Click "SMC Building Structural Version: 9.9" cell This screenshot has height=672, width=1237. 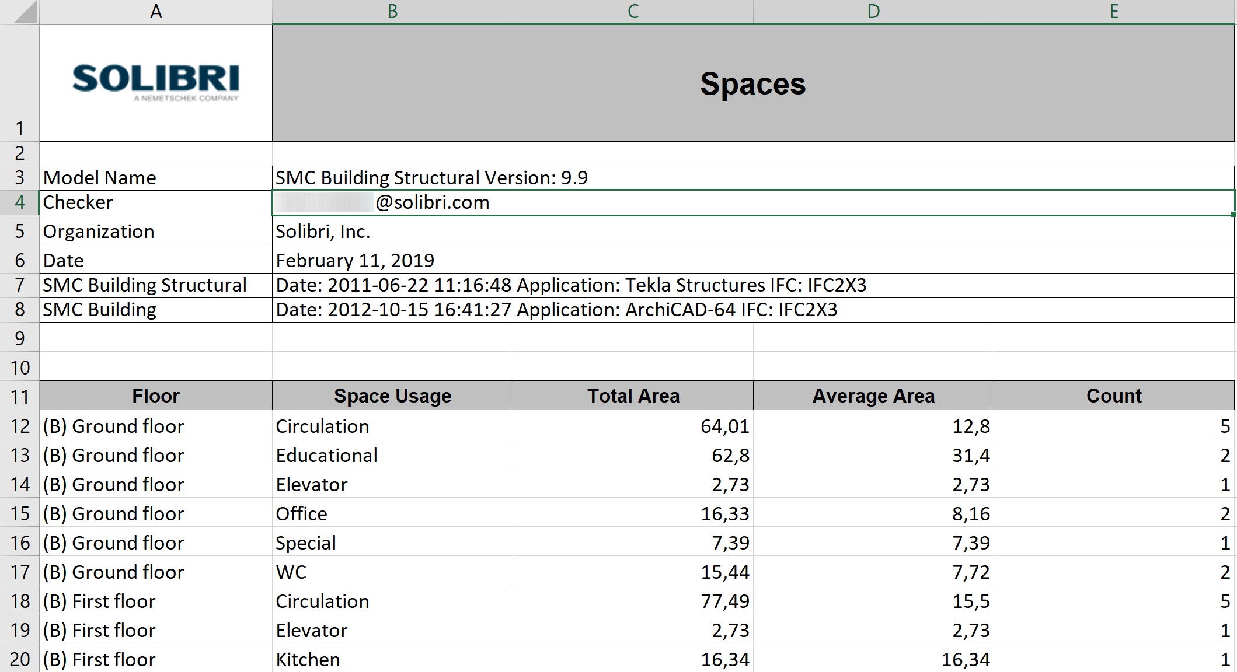753,178
